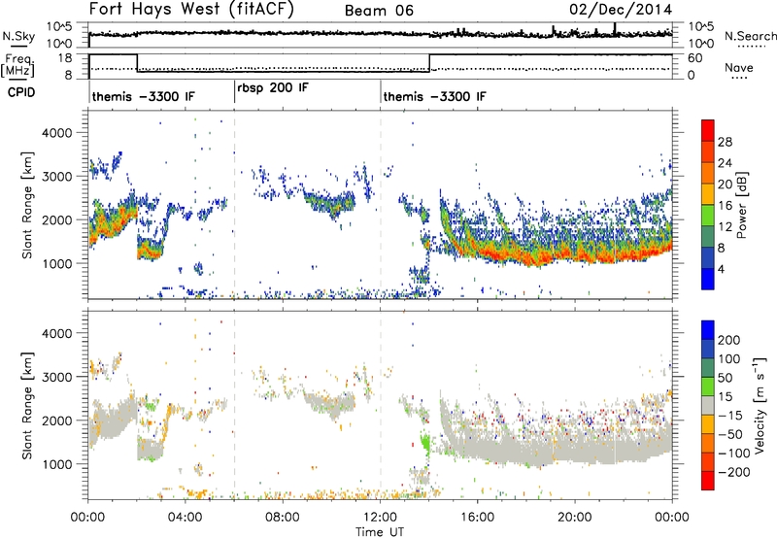
Task: Click the '60' tick on the Nave axis
Action: 695,58
